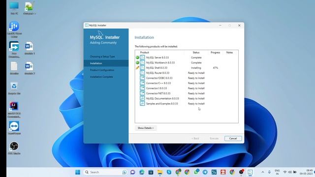Select the Connector/ODBC 8.0.33 row text
This screenshot has width=315, height=177.
[159, 78]
